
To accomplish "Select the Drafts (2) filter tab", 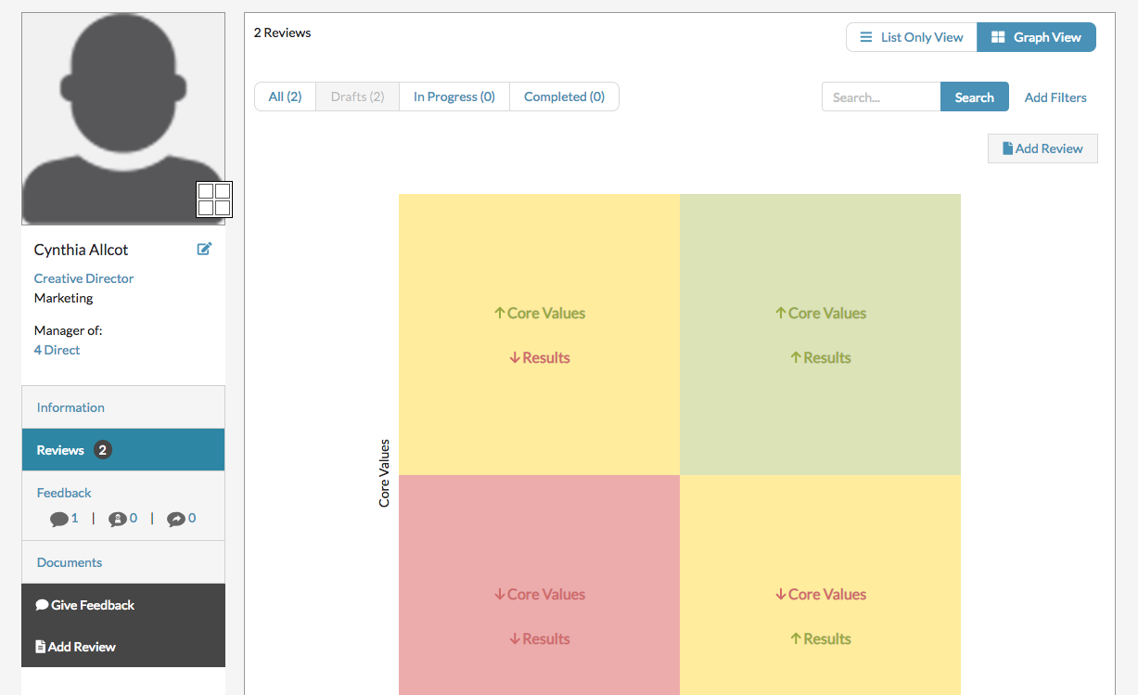I will pyautogui.click(x=358, y=97).
